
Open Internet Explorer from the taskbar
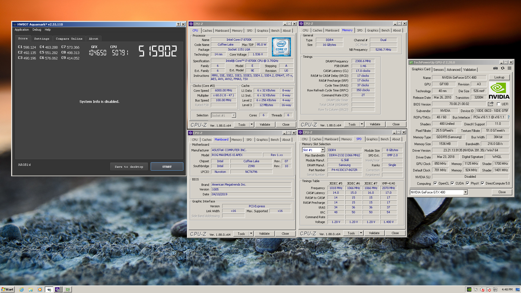pyautogui.click(x=21, y=289)
